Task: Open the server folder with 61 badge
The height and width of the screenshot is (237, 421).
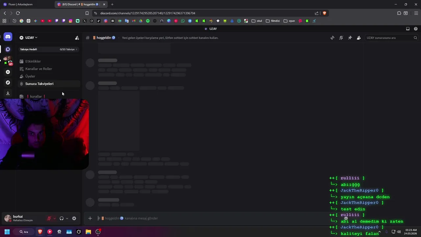Action: coord(8,61)
